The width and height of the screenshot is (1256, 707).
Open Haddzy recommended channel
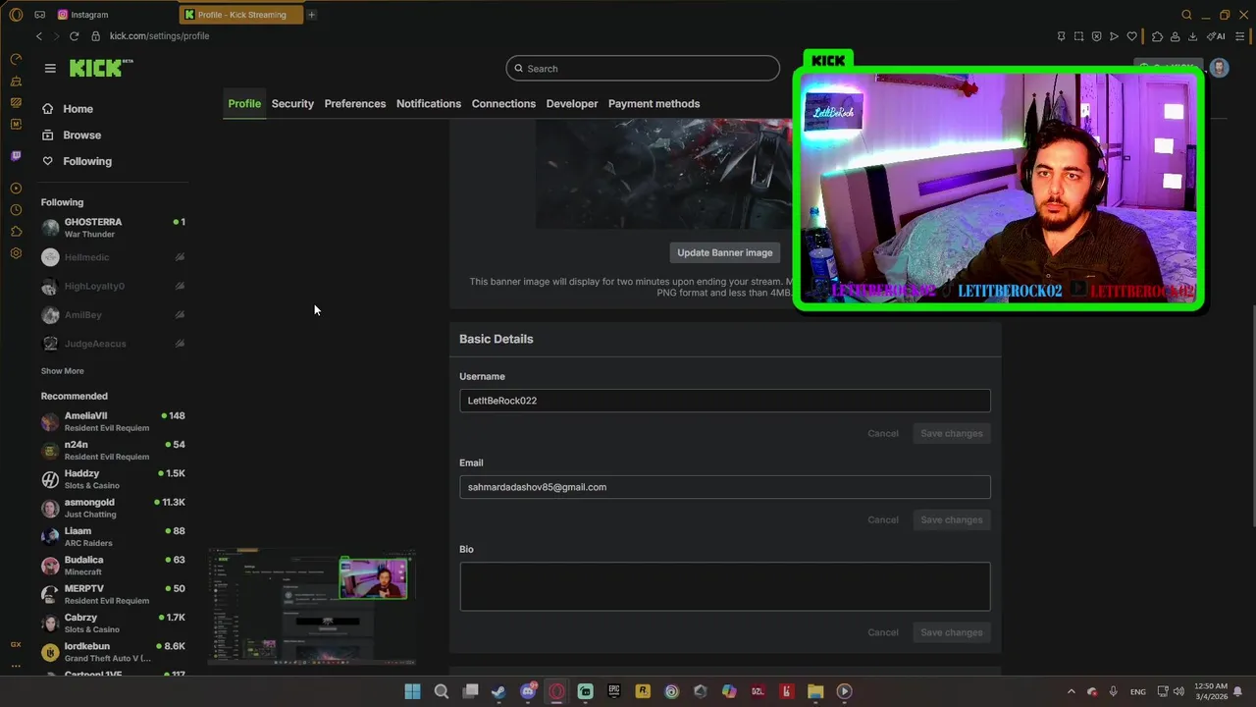113,479
